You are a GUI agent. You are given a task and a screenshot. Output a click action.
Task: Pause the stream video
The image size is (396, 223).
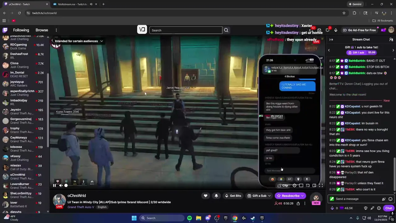54,186
